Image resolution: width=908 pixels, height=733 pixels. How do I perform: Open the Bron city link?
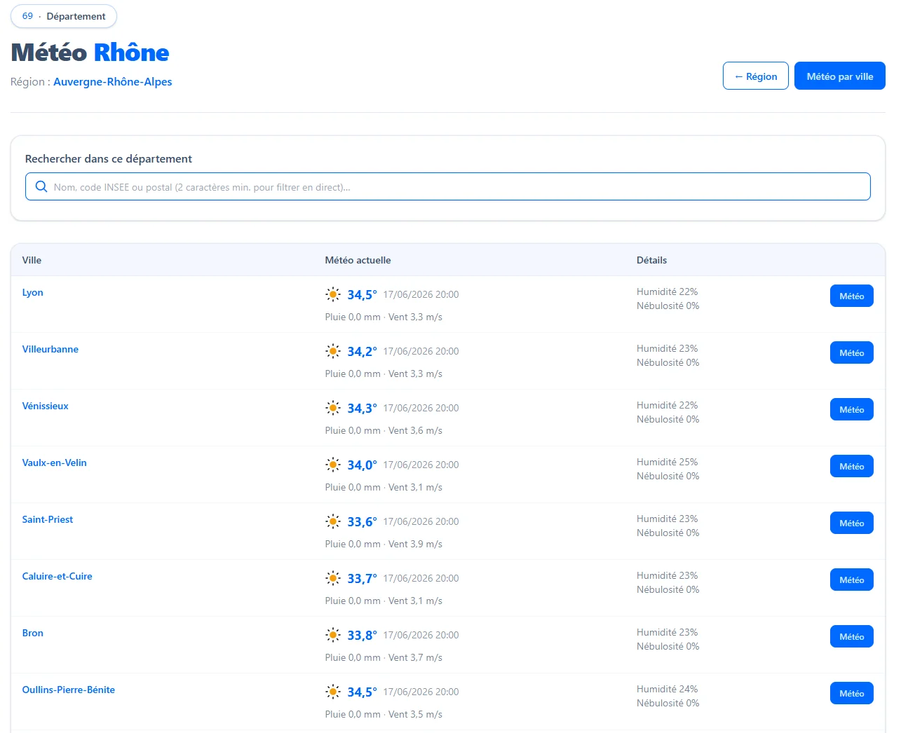(33, 633)
